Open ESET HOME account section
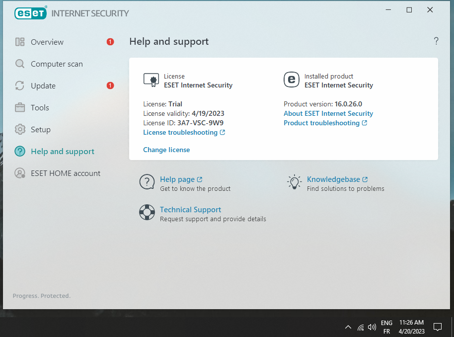This screenshot has height=337, width=454. point(65,173)
